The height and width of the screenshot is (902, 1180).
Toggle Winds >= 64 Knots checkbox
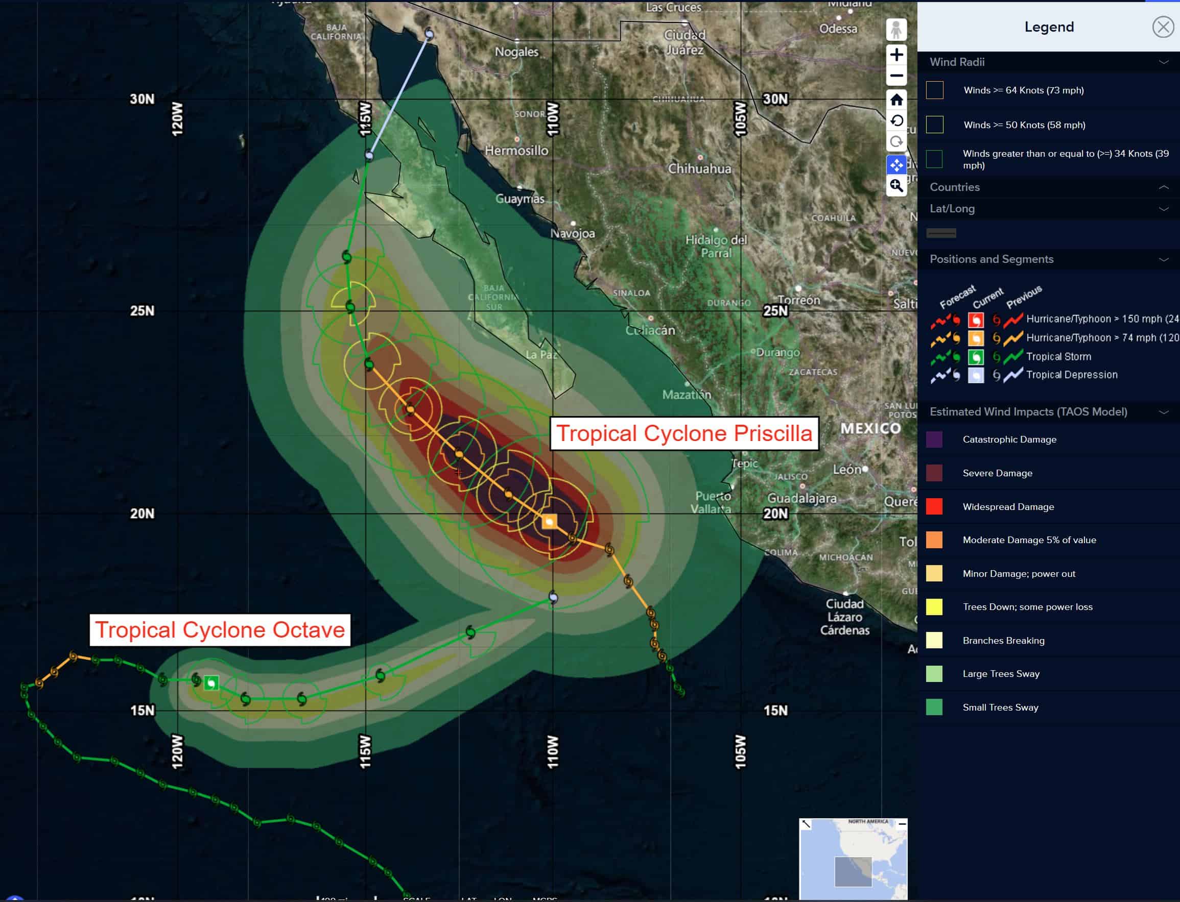(934, 90)
